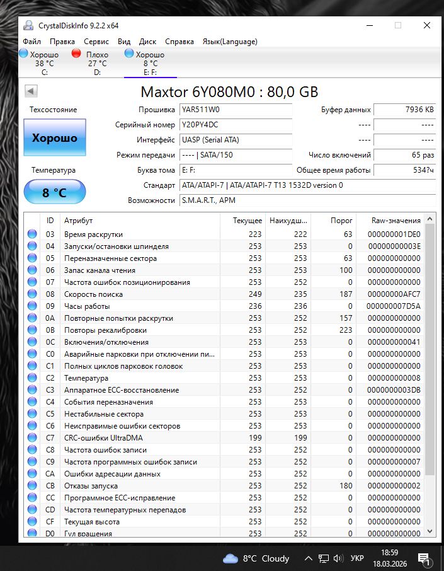Click the CrystalDiskInfo title bar icon
Viewport: 444px width, 571px height.
coord(28,25)
